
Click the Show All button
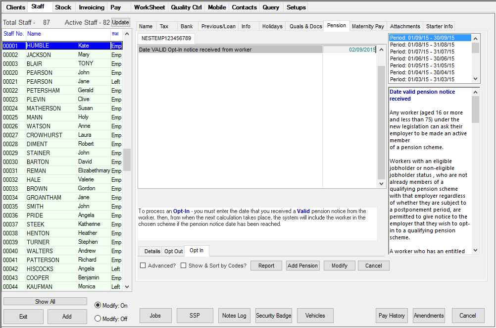(45, 301)
